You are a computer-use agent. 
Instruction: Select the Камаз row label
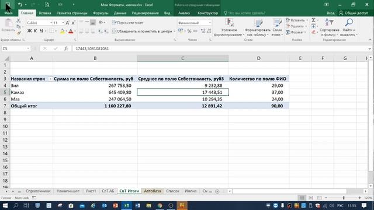tap(32, 92)
